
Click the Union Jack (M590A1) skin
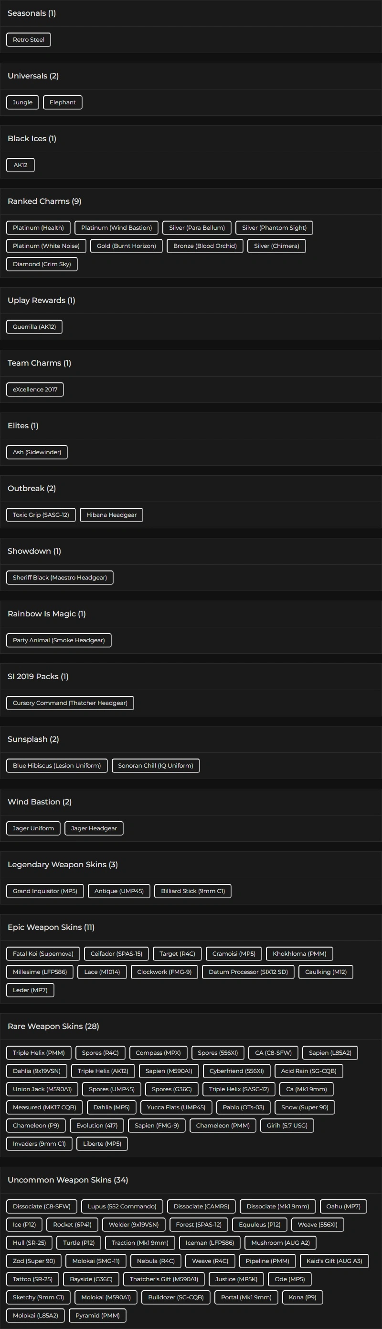pyautogui.click(x=42, y=1089)
